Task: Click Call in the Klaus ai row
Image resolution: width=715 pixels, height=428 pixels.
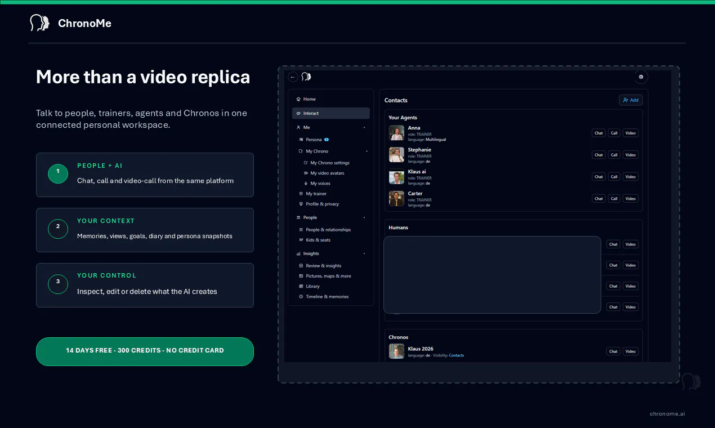Action: tap(614, 177)
